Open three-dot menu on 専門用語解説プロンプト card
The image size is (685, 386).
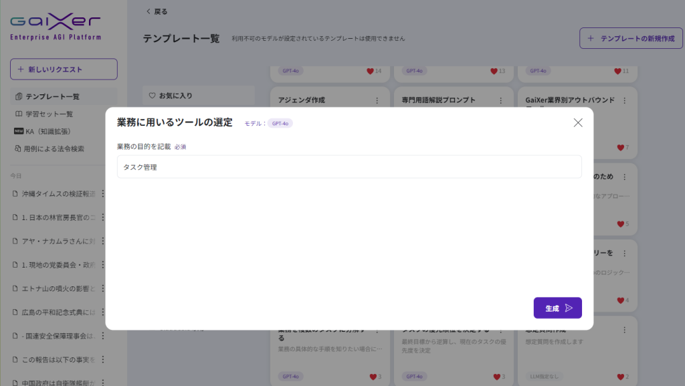pos(501,100)
